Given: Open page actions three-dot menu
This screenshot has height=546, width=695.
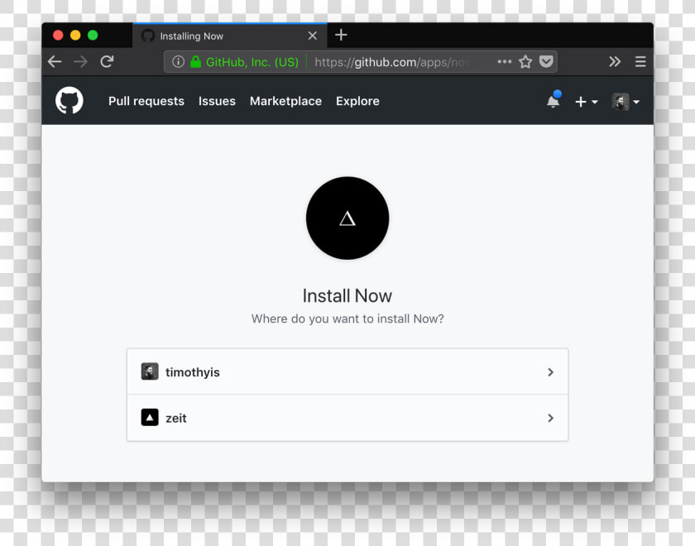Looking at the screenshot, I should coord(505,61).
